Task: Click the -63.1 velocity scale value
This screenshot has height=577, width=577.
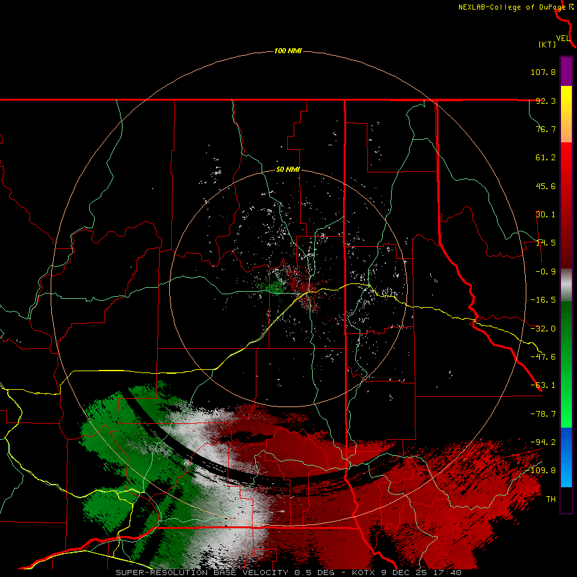Action: click(543, 385)
